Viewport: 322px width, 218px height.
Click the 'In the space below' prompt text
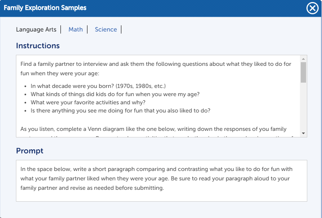point(156,178)
